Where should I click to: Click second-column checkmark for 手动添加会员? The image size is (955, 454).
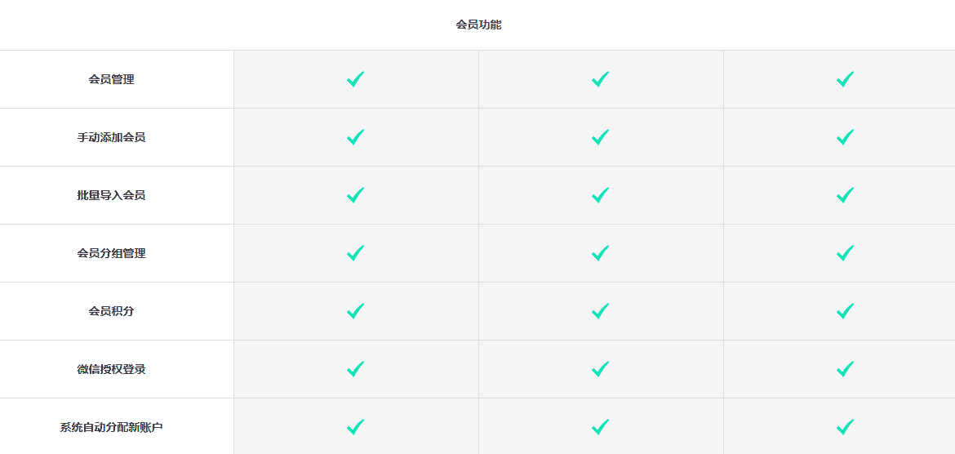[600, 137]
